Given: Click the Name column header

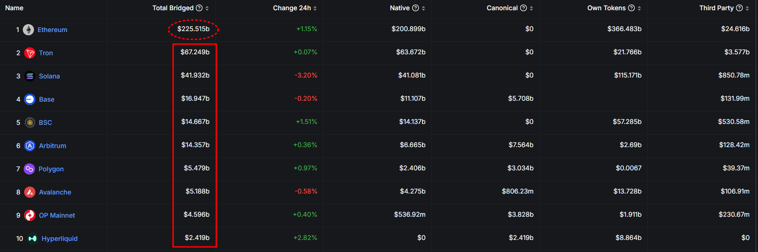Looking at the screenshot, I should coord(14,8).
